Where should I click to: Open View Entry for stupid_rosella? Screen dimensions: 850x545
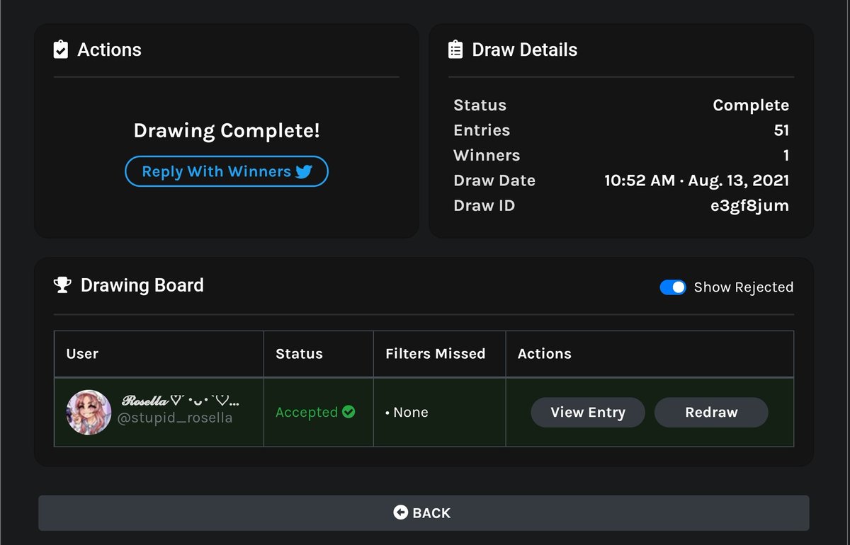click(588, 412)
